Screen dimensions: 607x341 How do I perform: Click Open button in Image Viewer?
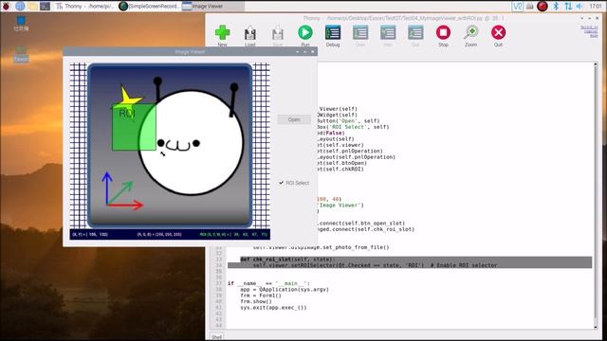pos(294,119)
